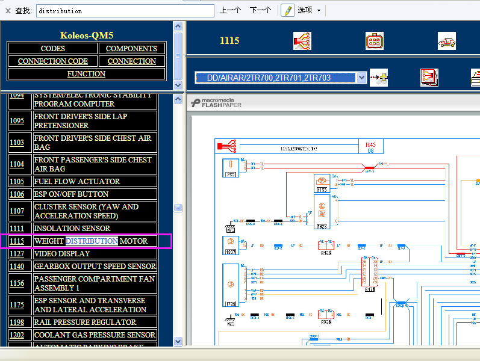The image size is (480, 361).
Task: Go to next match (下一个)
Action: click(260, 10)
